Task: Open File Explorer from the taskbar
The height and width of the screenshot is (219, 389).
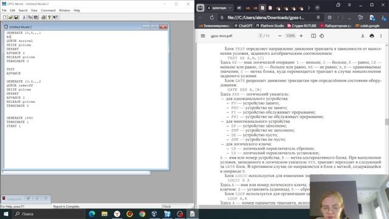Action: pos(105,214)
